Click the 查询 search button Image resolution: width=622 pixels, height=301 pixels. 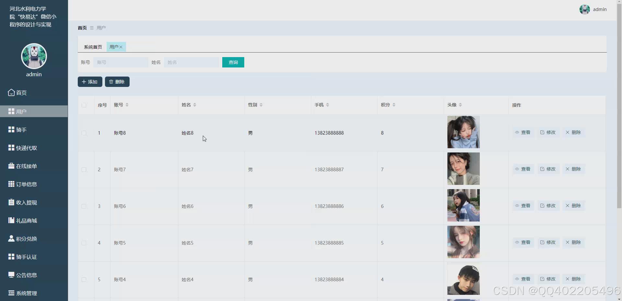[233, 62]
